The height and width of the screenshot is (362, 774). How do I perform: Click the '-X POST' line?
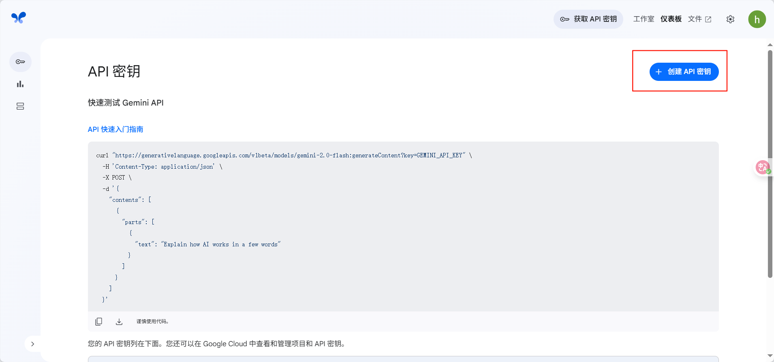pyautogui.click(x=117, y=178)
